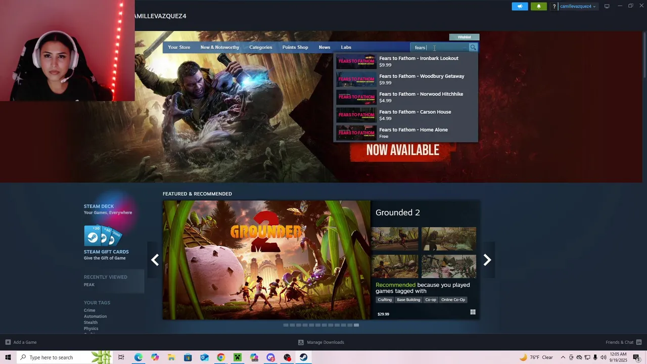Click Windows platform icon on Grounded 2

pyautogui.click(x=473, y=312)
